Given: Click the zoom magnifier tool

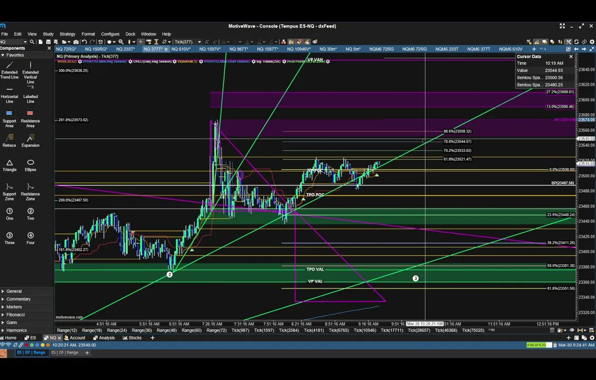Looking at the screenshot, I should coord(121,42).
